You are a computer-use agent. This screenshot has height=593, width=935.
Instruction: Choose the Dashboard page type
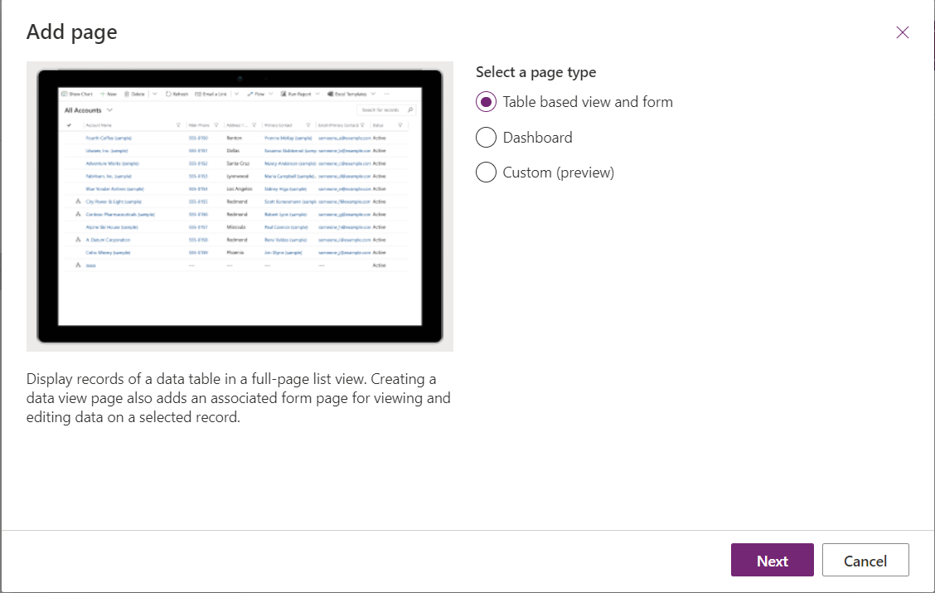click(487, 138)
